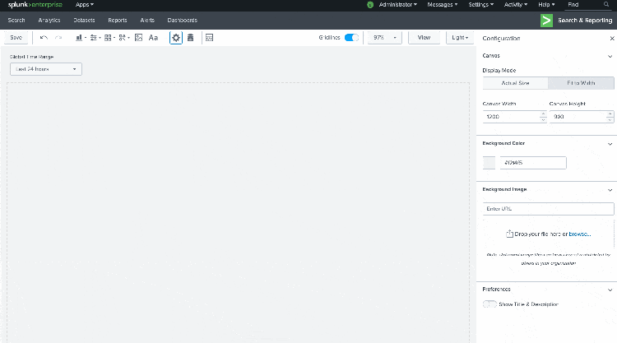617x343 pixels.
Task: Click the Enter URL input field
Action: coord(547,208)
